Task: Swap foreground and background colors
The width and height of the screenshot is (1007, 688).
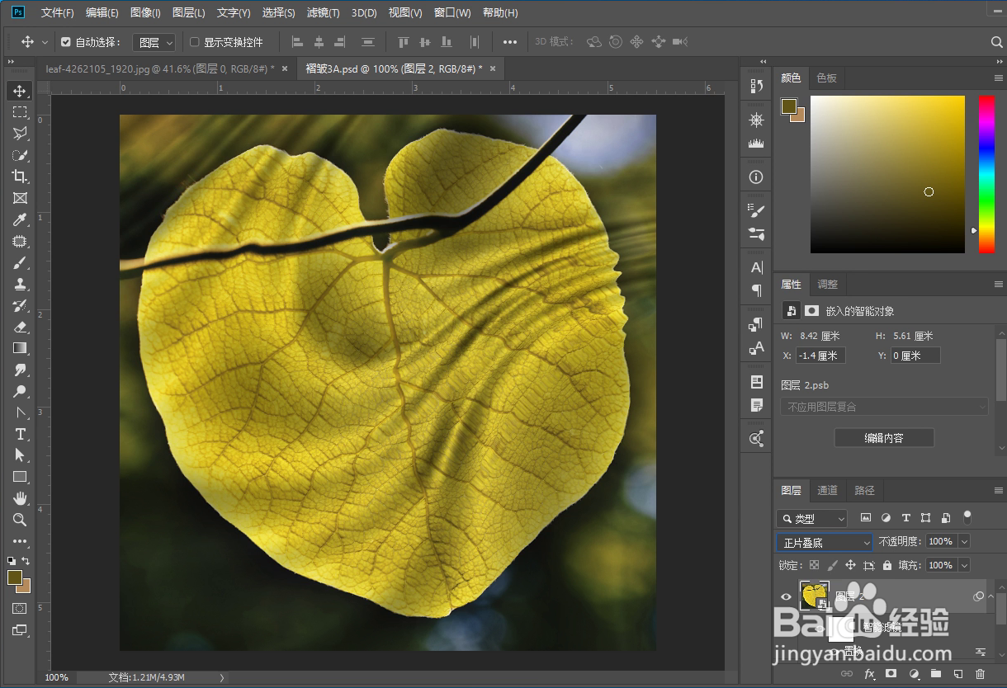Action: (26, 560)
